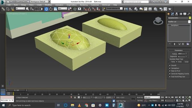Toggle the selection lock icon
Screen dimensions: 192x108
pyautogui.click(x=75, y=97)
